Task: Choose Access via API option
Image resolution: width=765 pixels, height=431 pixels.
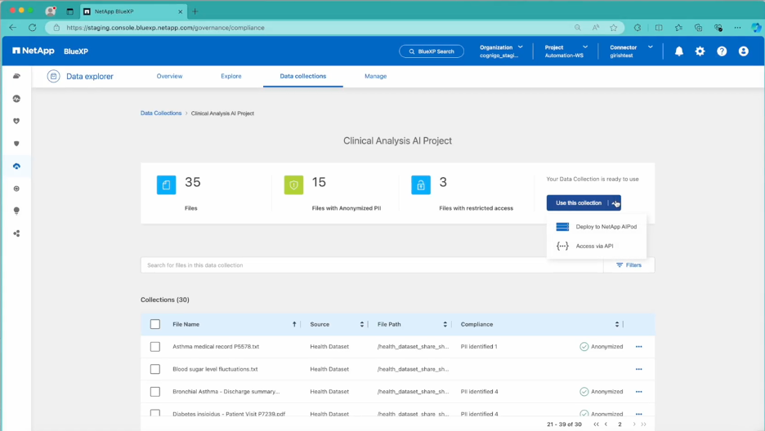Action: coord(594,246)
